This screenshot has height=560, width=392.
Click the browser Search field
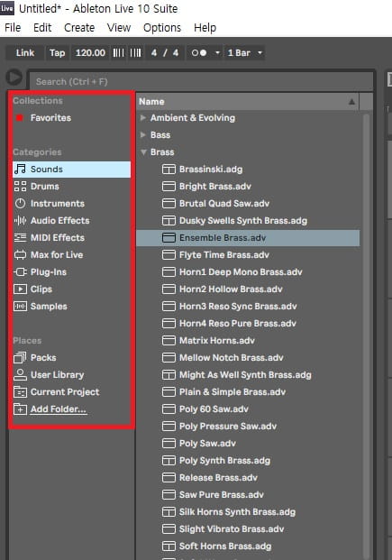201,82
